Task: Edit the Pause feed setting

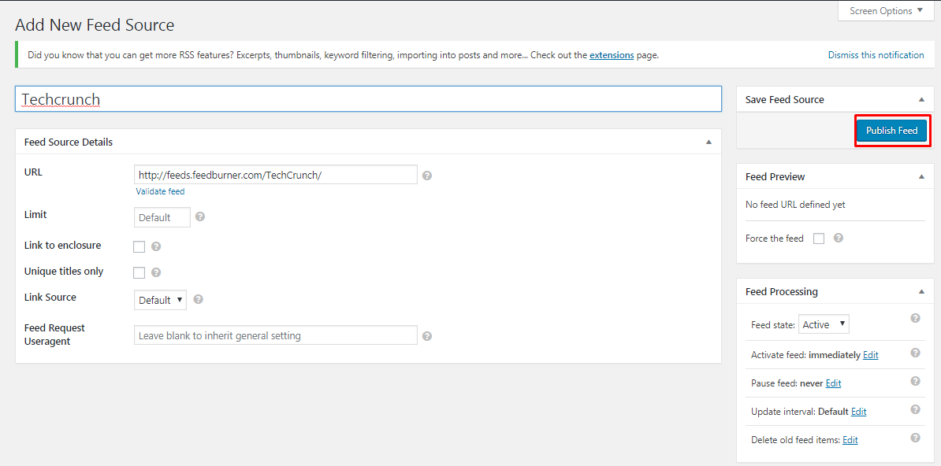Action: (833, 383)
